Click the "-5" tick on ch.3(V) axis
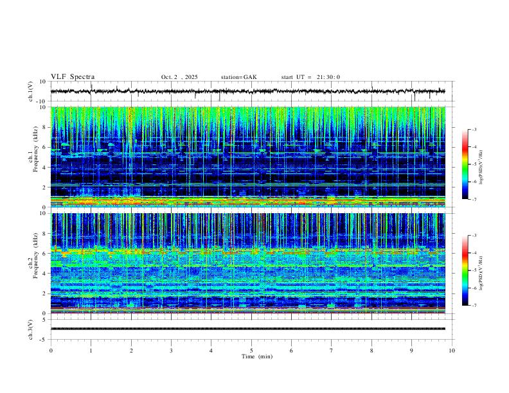Image resolution: width=509 pixels, height=393 pixels. point(44,340)
